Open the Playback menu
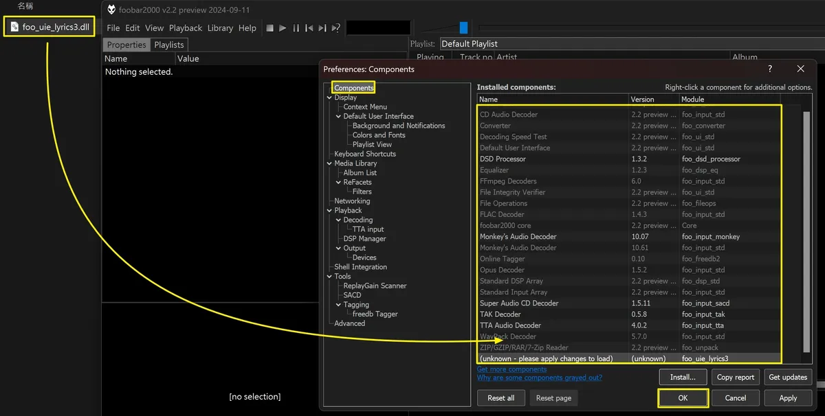 click(x=186, y=28)
